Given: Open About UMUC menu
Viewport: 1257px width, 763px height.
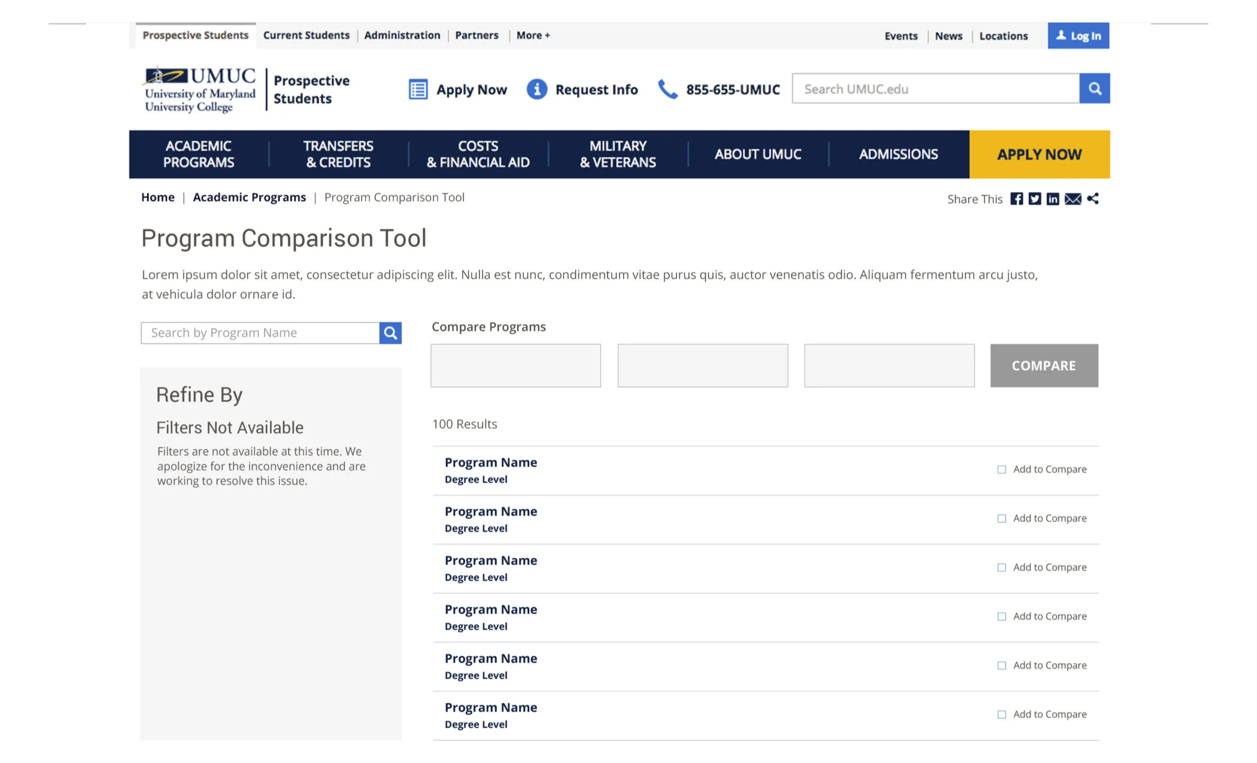Looking at the screenshot, I should coord(758,154).
